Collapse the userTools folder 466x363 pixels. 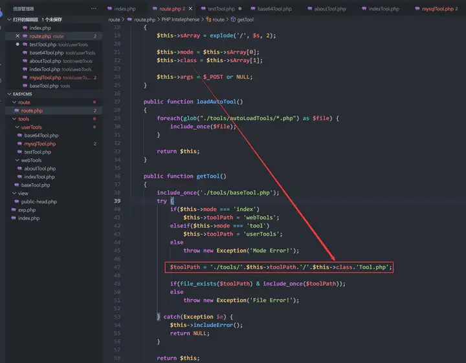pyautogui.click(x=17, y=127)
